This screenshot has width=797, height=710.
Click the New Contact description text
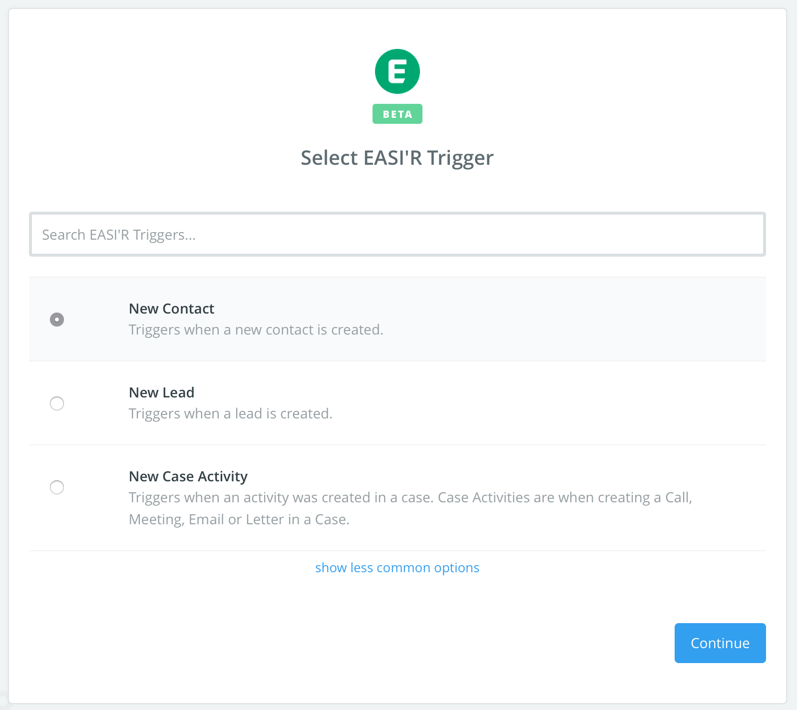coord(256,330)
